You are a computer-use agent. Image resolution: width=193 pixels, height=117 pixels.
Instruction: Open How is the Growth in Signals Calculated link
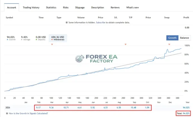[28, 113]
